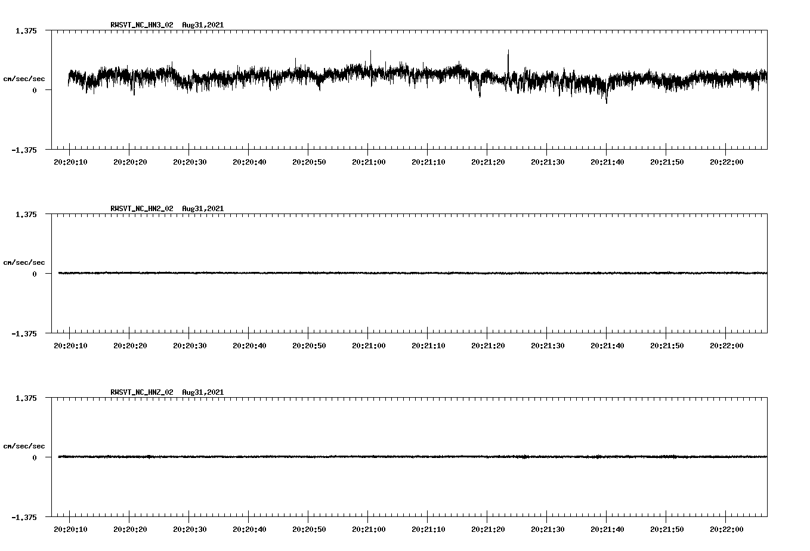Click the -1.375 lower limit of HN2 plot
The width and height of the screenshot is (810, 551).
click(x=24, y=333)
